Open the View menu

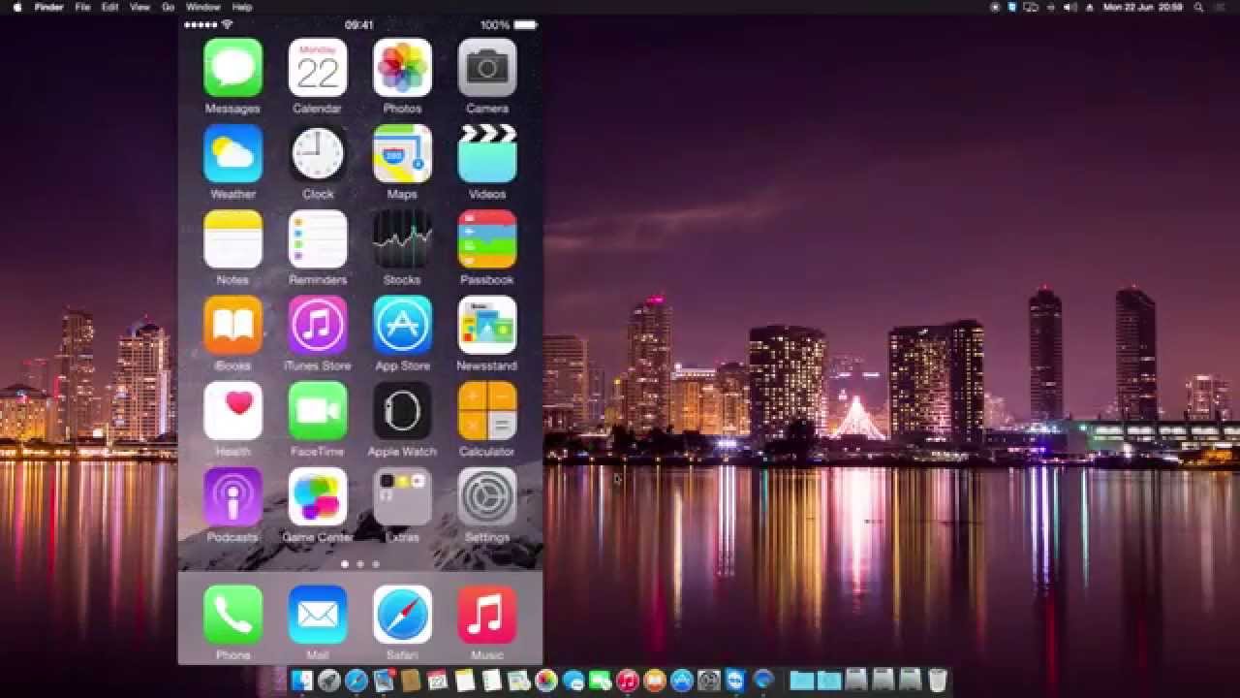click(139, 7)
